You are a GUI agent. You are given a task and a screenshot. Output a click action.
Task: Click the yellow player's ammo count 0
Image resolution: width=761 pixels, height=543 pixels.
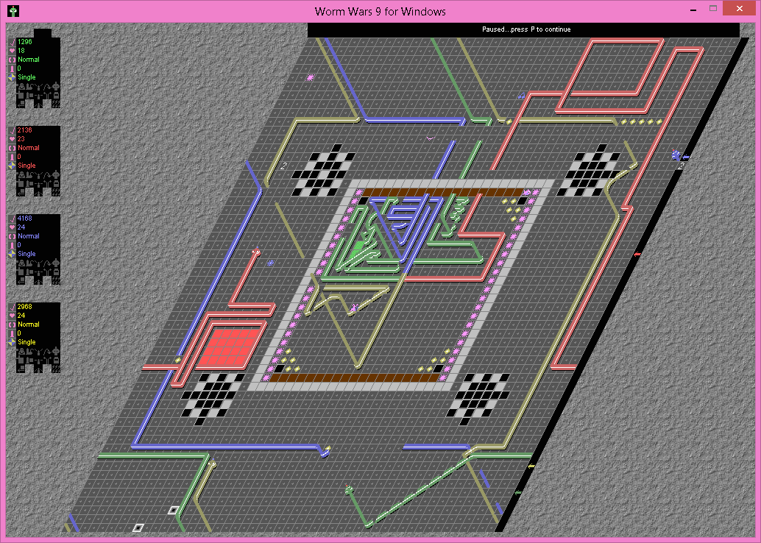19,333
